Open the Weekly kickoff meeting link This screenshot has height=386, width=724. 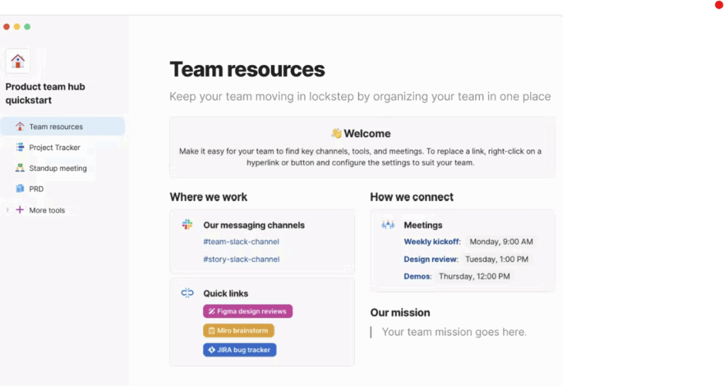pos(431,242)
